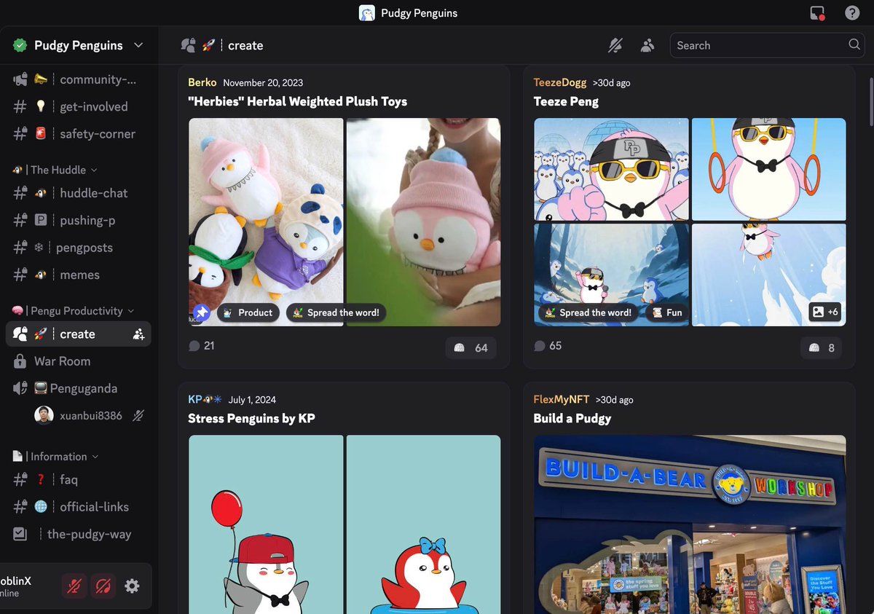Open the Help question mark icon
The width and height of the screenshot is (874, 614).
click(852, 13)
